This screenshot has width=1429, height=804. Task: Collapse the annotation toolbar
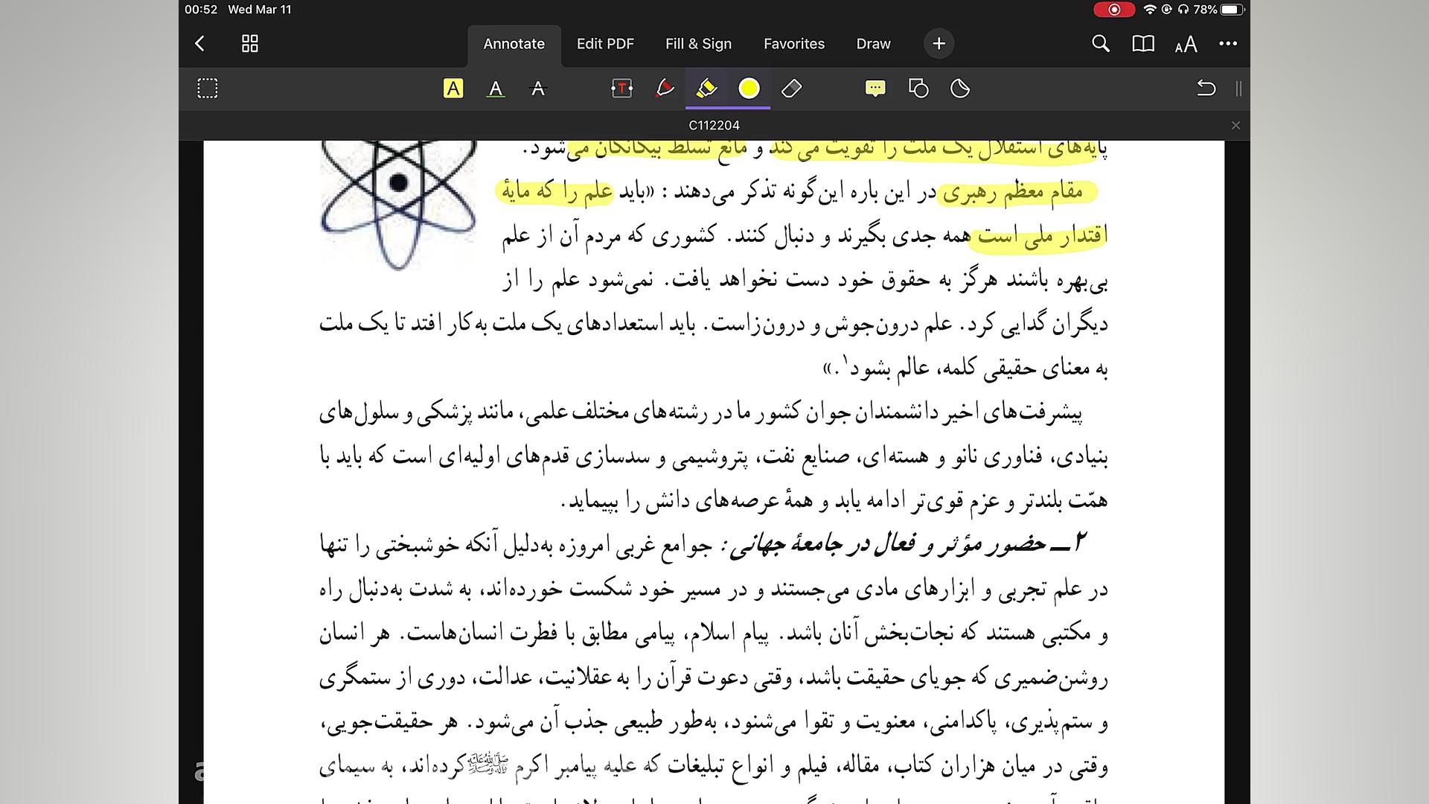pos(1238,89)
